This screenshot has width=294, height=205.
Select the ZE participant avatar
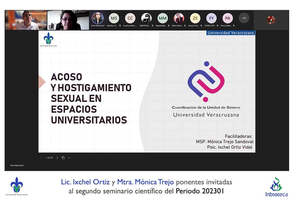point(195,18)
